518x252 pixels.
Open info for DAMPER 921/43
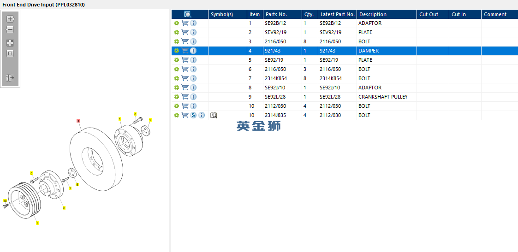[193, 51]
